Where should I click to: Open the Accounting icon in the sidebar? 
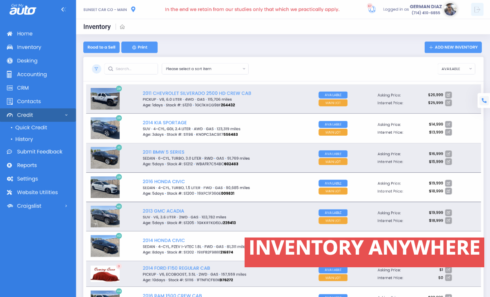9,74
